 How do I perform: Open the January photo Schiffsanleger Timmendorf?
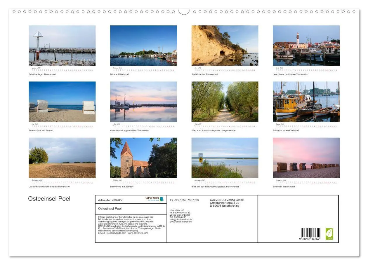[x=62, y=46]
